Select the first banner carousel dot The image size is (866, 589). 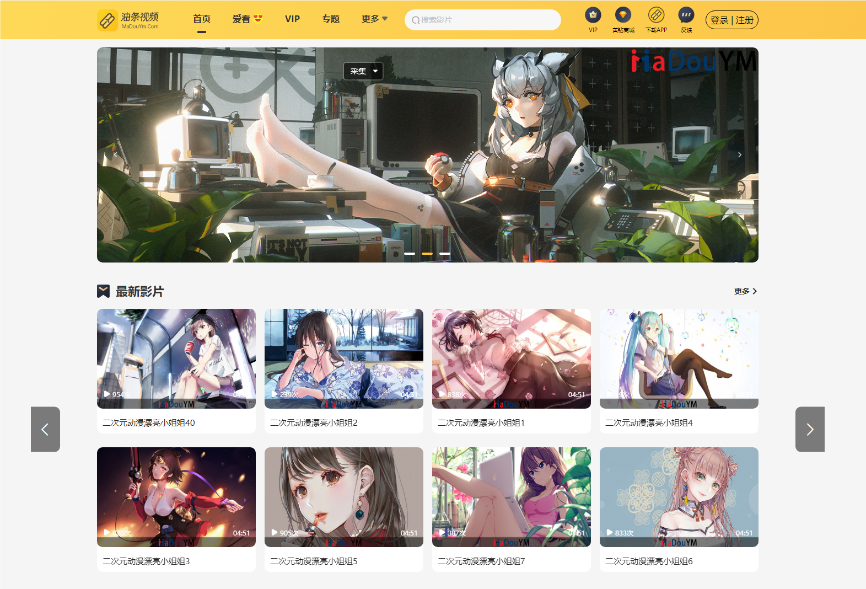(x=410, y=254)
